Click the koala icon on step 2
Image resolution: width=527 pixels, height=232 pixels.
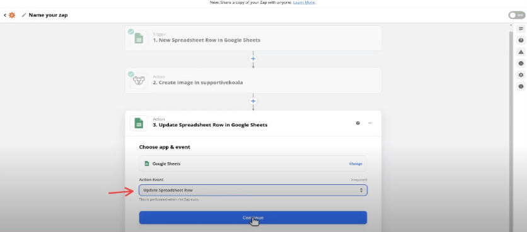(x=139, y=81)
